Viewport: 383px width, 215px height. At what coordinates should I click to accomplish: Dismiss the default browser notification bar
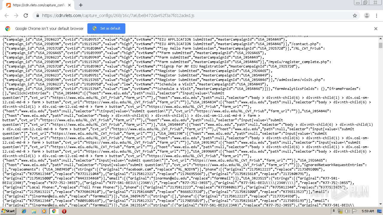pos(376,29)
